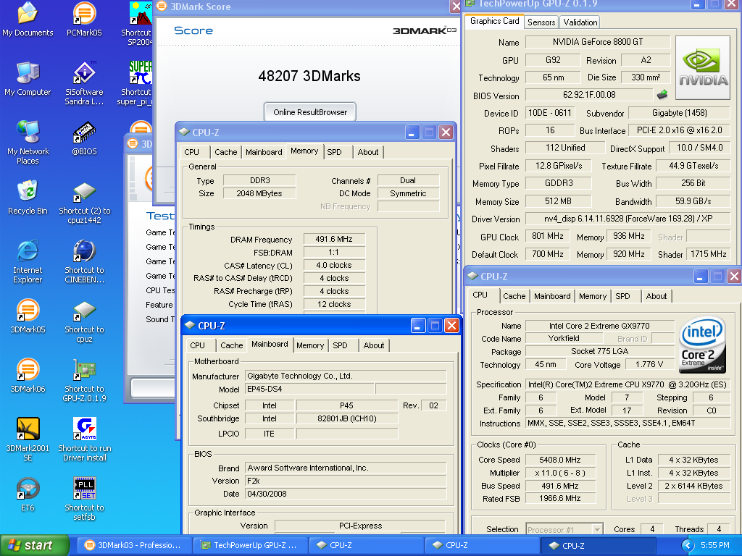Click the super_pi shortcut icon
This screenshot has width=742, height=556.
(136, 84)
